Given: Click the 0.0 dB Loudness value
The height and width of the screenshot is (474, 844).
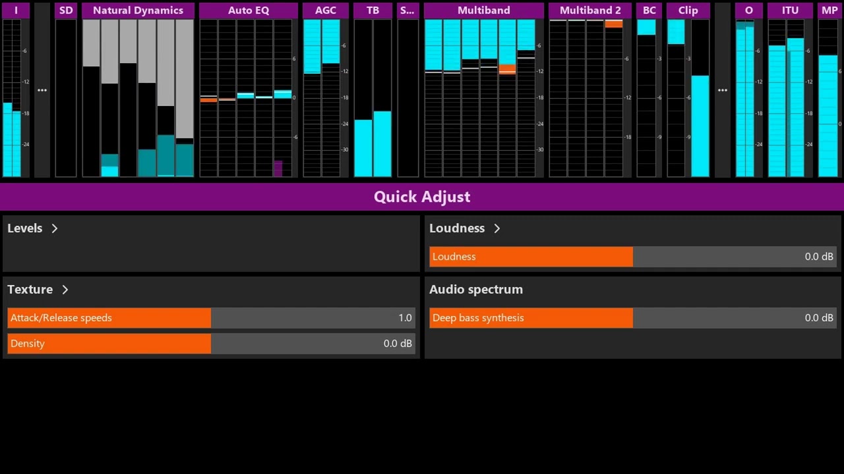Looking at the screenshot, I should coord(819,257).
